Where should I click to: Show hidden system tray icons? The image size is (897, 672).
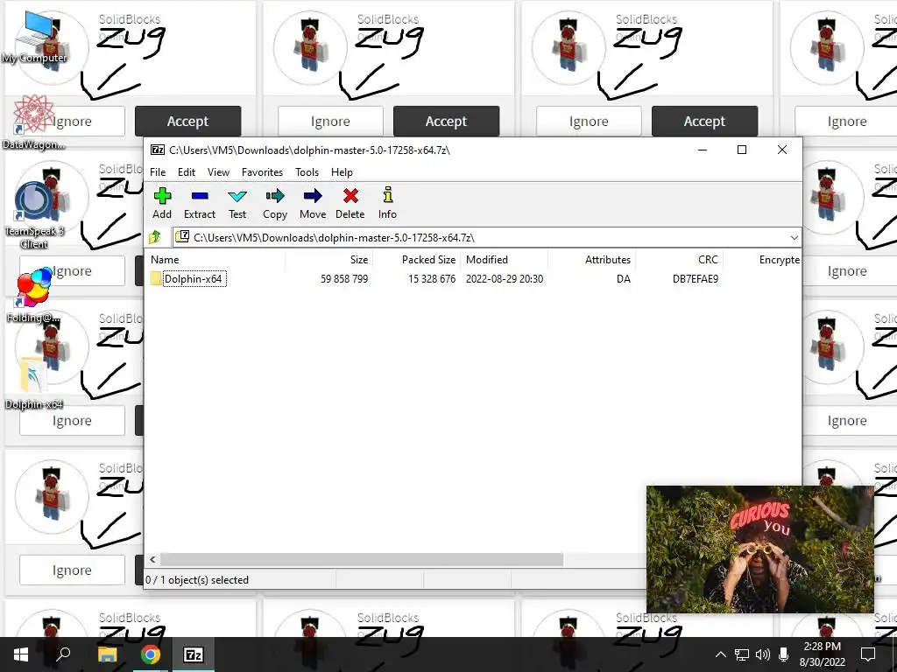[721, 654]
